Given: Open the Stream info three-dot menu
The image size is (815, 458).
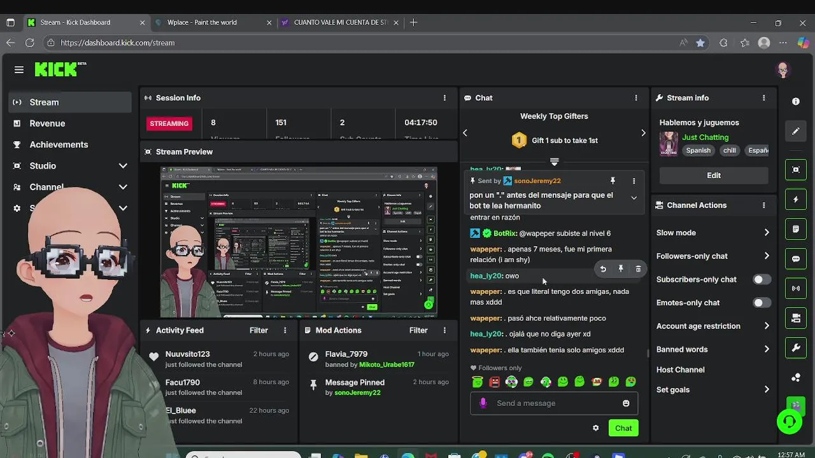Looking at the screenshot, I should pos(764,98).
